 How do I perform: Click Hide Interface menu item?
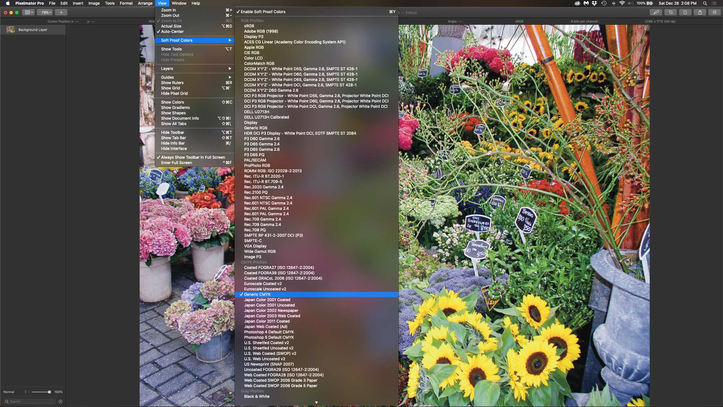coord(194,149)
